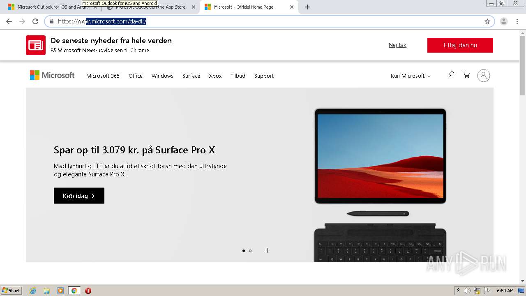This screenshot has width=526, height=296.
Task: Close the Outlook on the App Store tab
Action: point(194,7)
